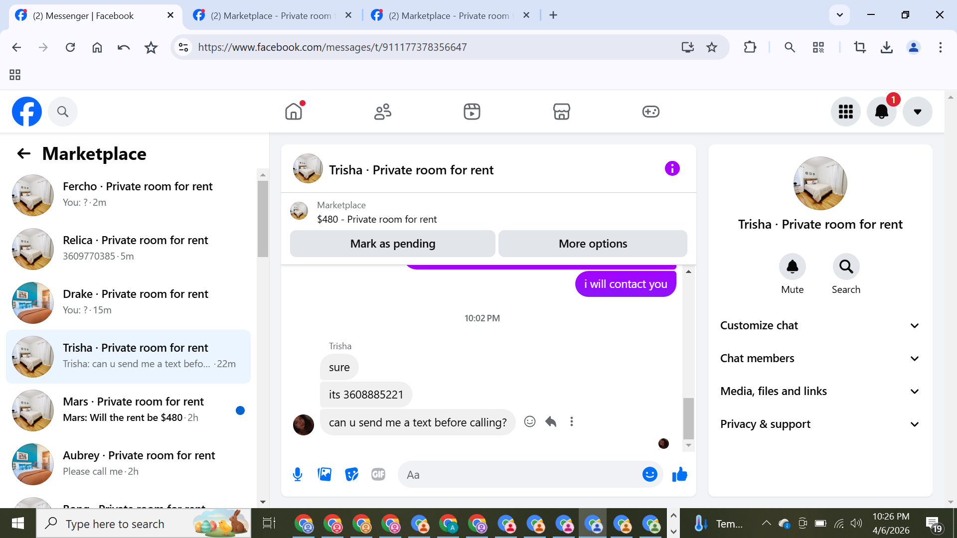Open Drake Private room conversation
The image size is (957, 538).
[x=128, y=303]
